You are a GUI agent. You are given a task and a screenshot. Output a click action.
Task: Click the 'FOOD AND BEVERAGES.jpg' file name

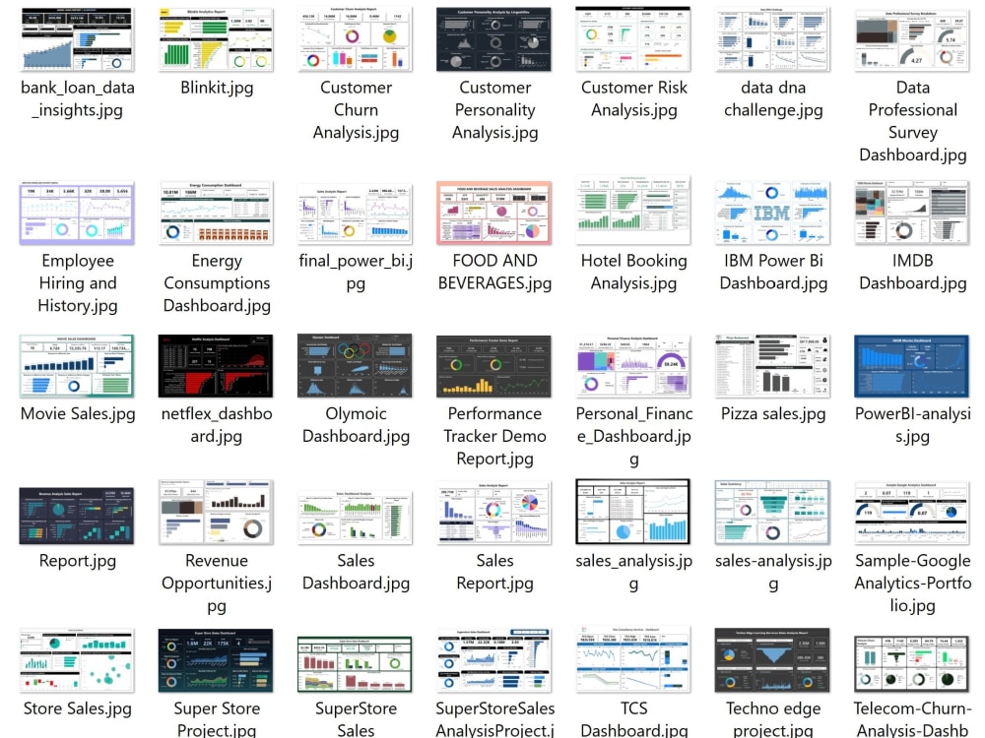coord(495,272)
